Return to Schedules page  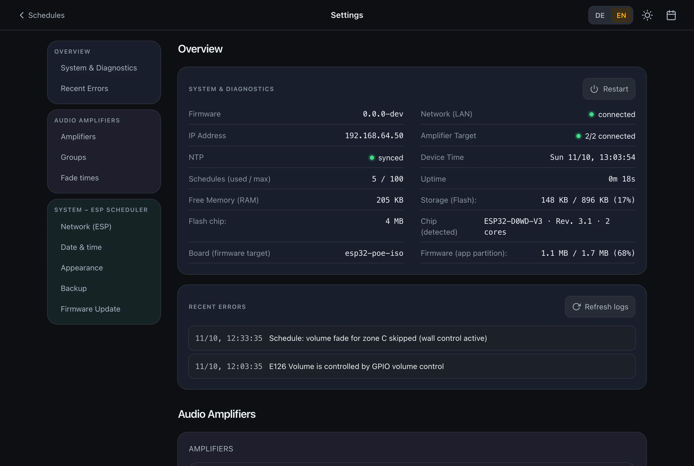42,15
